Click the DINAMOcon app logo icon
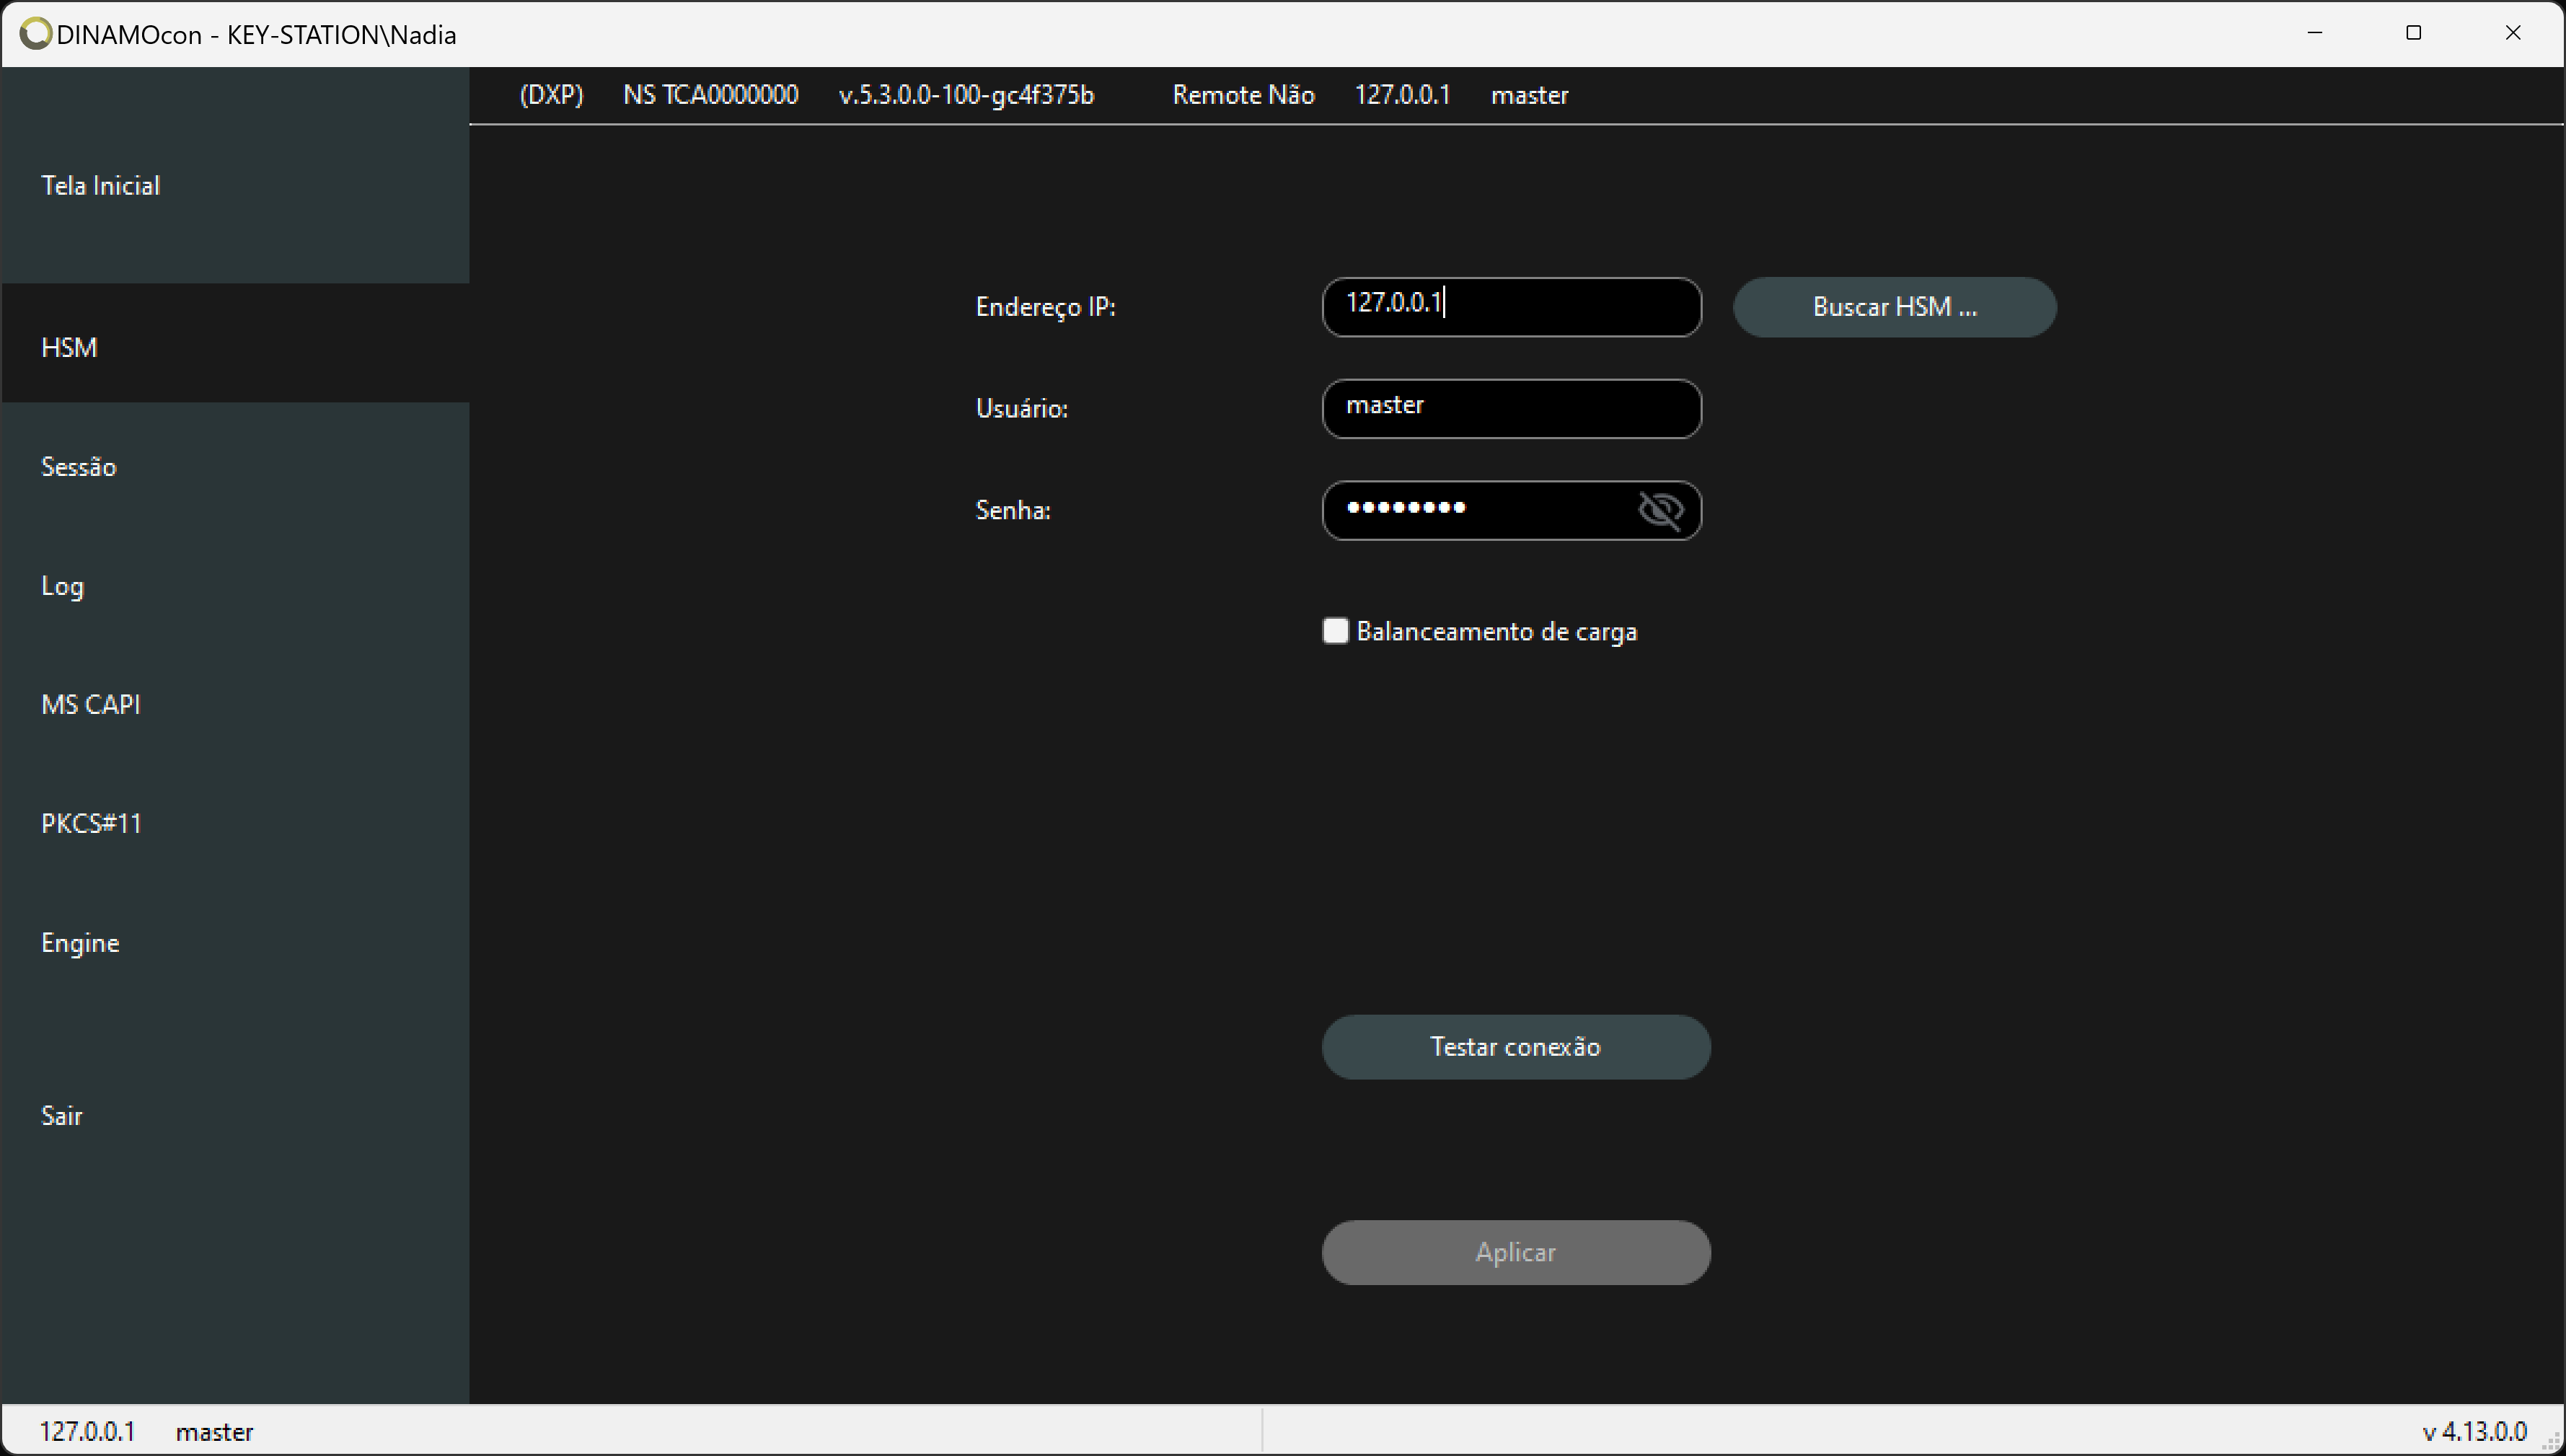 pyautogui.click(x=35, y=34)
